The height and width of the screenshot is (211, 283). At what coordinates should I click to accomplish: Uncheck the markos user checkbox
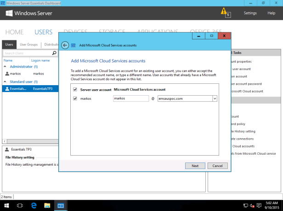point(75,98)
